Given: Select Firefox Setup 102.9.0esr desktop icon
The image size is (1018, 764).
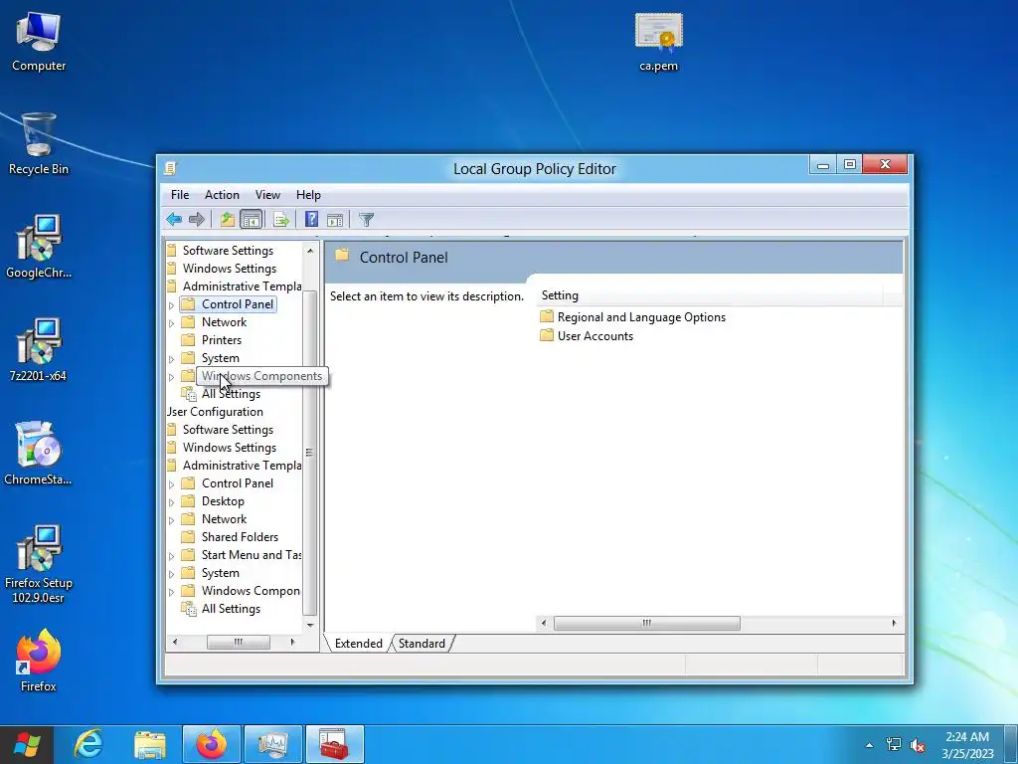Looking at the screenshot, I should 39,564.
